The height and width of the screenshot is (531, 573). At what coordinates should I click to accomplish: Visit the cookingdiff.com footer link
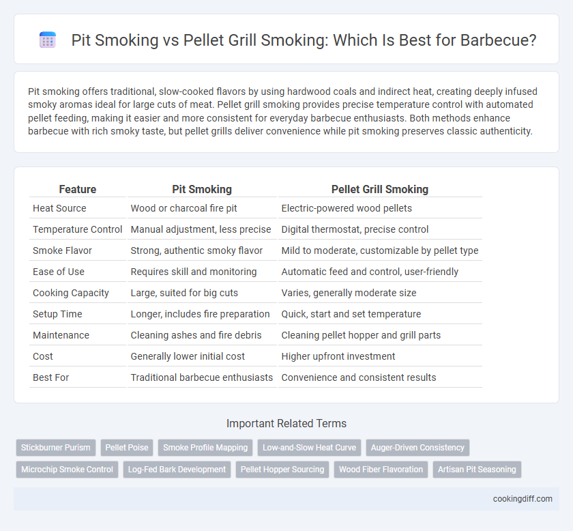point(523,499)
